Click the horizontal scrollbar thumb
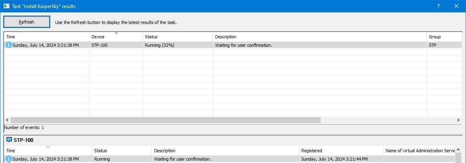 166,120
